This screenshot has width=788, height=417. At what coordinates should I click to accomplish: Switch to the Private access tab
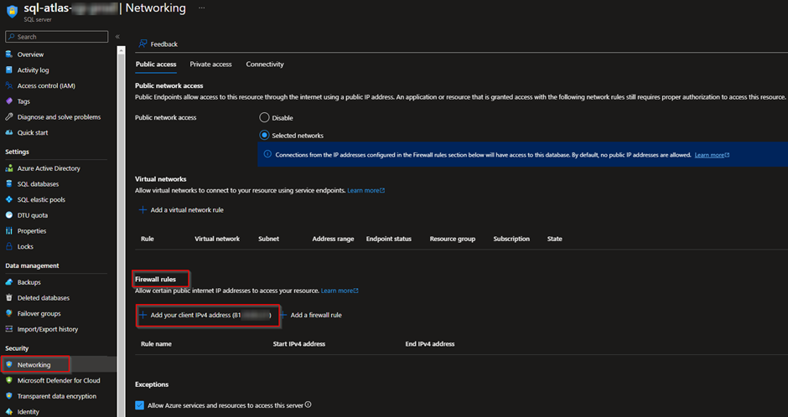[210, 64]
